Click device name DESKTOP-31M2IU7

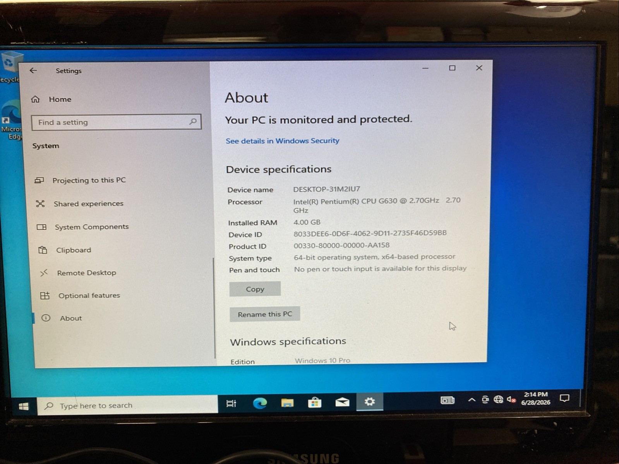click(x=326, y=189)
